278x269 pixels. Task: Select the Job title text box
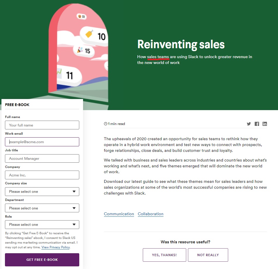pyautogui.click(x=42, y=158)
